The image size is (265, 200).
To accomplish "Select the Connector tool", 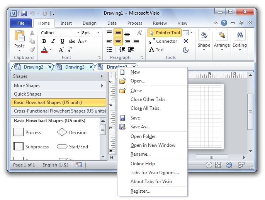I will click(x=163, y=41).
